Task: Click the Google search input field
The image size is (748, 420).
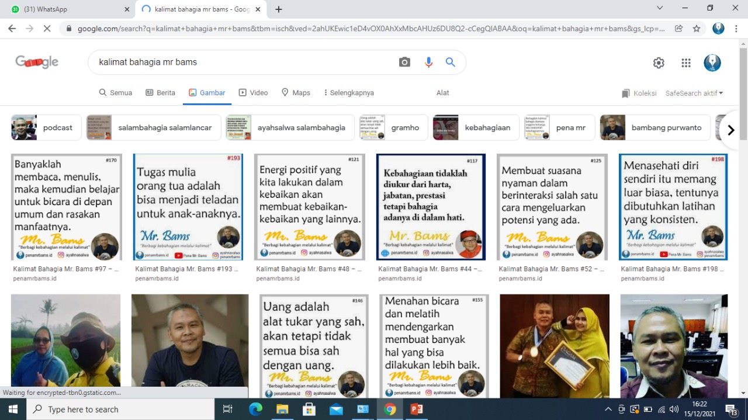Action: click(245, 62)
